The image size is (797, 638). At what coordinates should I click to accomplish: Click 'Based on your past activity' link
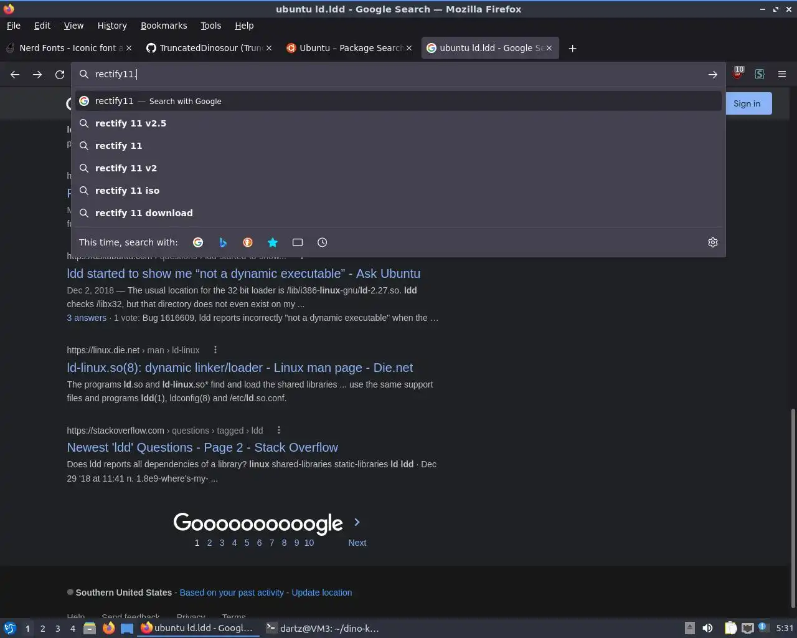click(232, 593)
